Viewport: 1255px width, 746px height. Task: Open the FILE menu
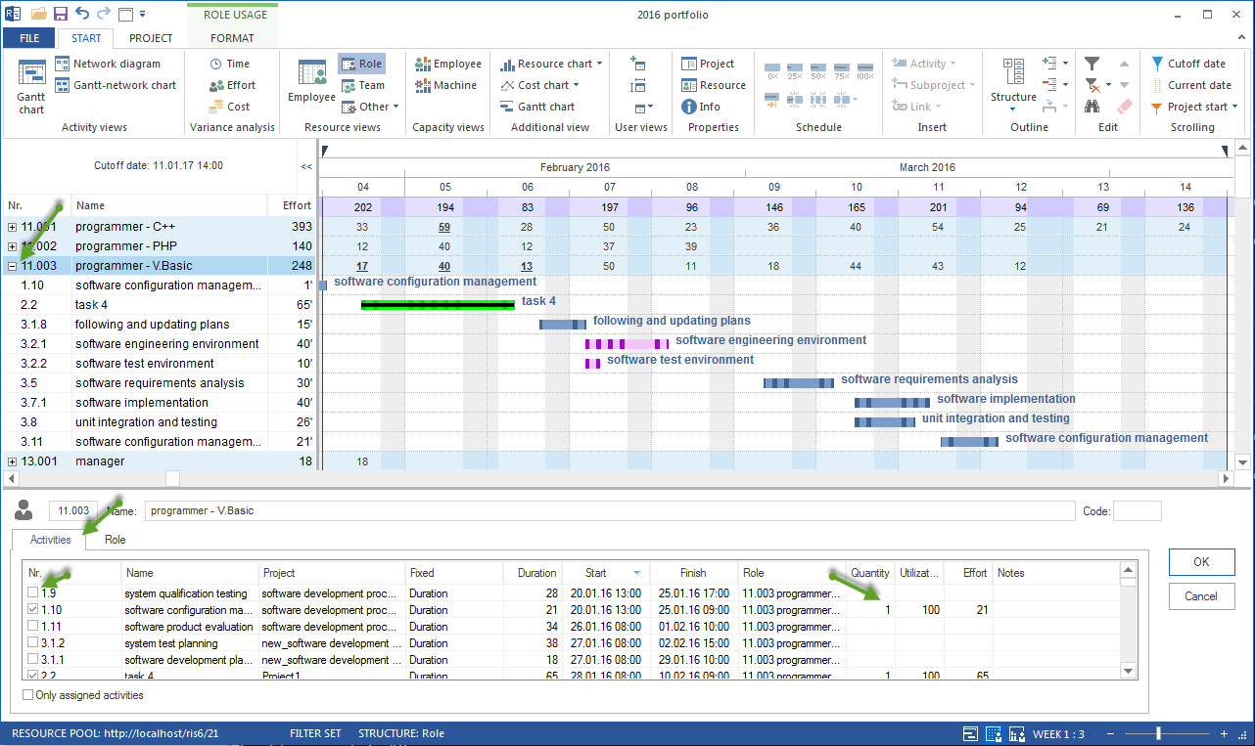pos(29,38)
